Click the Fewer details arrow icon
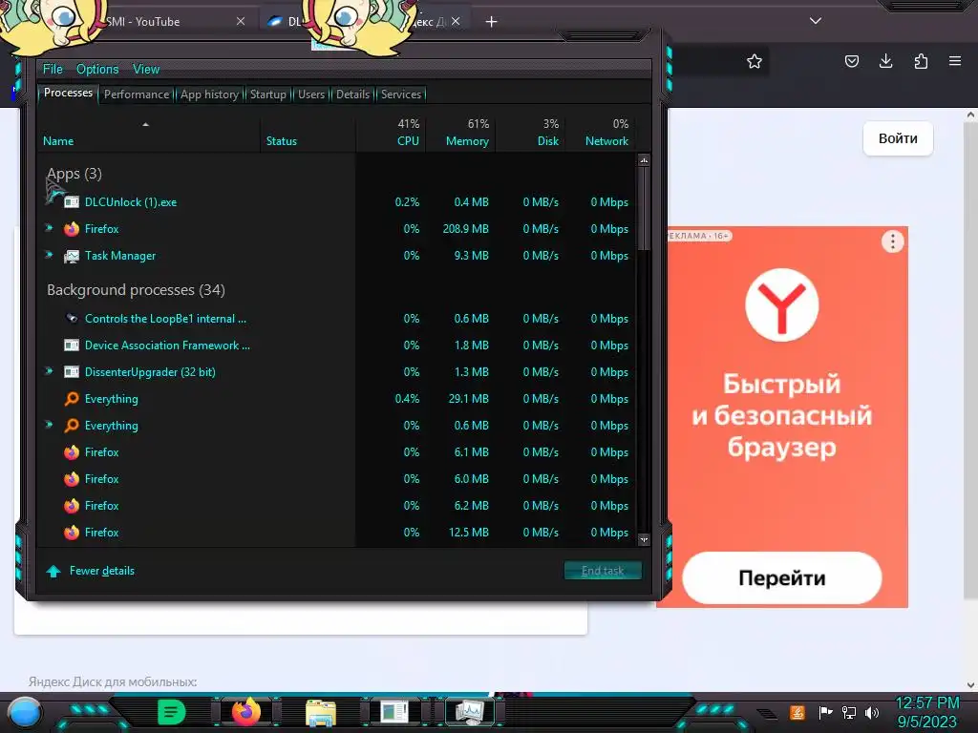The height and width of the screenshot is (733, 978). click(x=53, y=571)
